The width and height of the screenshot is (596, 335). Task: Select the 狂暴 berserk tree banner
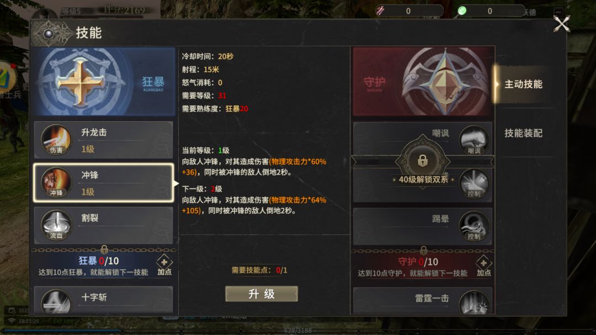point(103,81)
